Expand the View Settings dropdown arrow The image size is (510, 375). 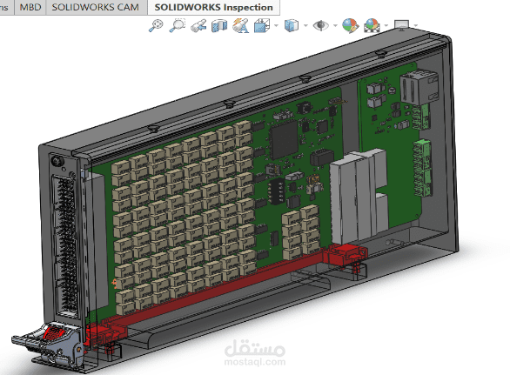pyautogui.click(x=416, y=25)
